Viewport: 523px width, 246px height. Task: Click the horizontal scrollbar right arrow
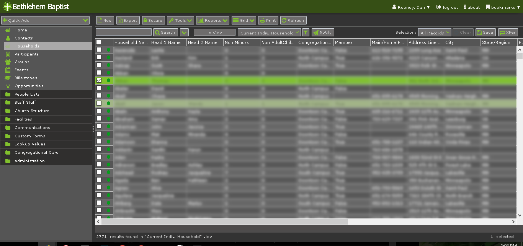[x=513, y=222]
